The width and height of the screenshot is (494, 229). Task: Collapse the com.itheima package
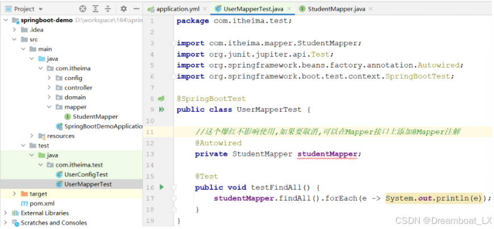[x=40, y=69]
